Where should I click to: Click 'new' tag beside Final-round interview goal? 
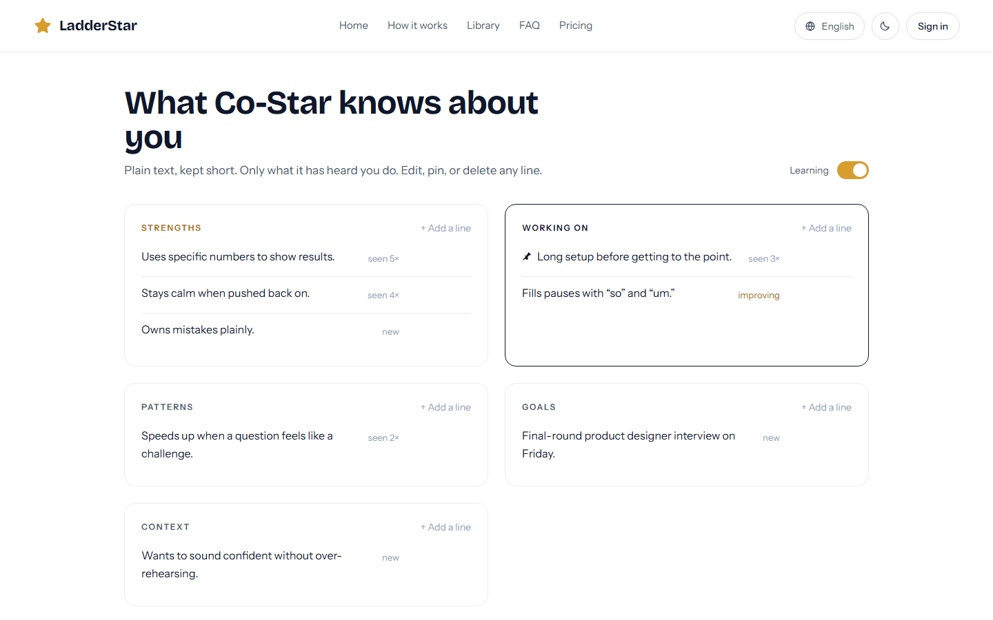(772, 438)
